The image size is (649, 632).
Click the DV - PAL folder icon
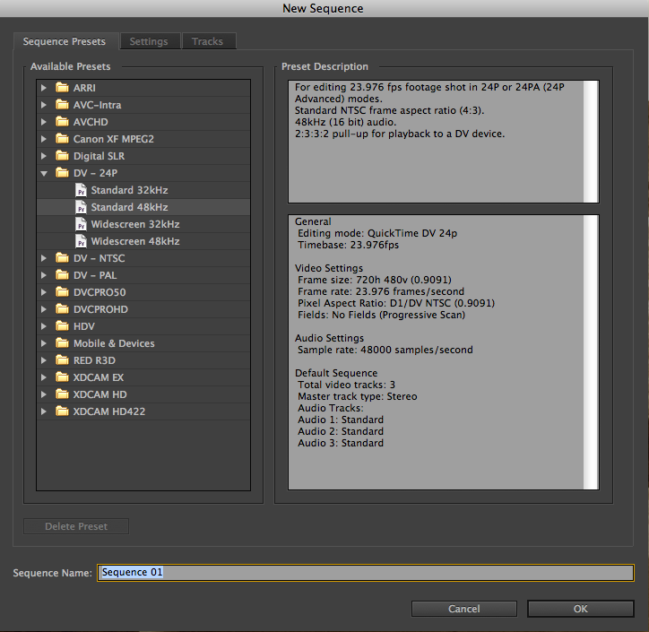[x=62, y=275]
